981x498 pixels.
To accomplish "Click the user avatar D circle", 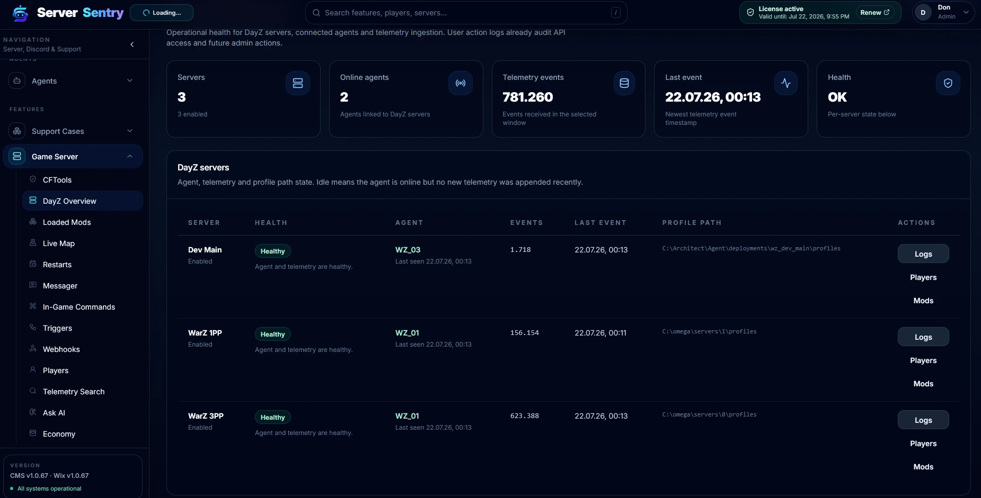I will (x=923, y=12).
